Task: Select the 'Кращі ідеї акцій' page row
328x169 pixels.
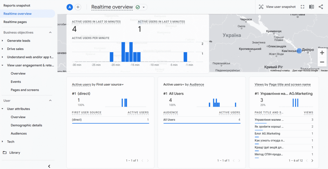Action: click(284, 147)
